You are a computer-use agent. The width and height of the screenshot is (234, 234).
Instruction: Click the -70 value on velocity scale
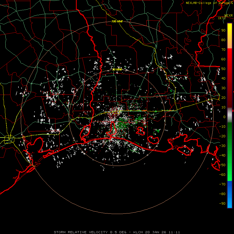(222, 184)
